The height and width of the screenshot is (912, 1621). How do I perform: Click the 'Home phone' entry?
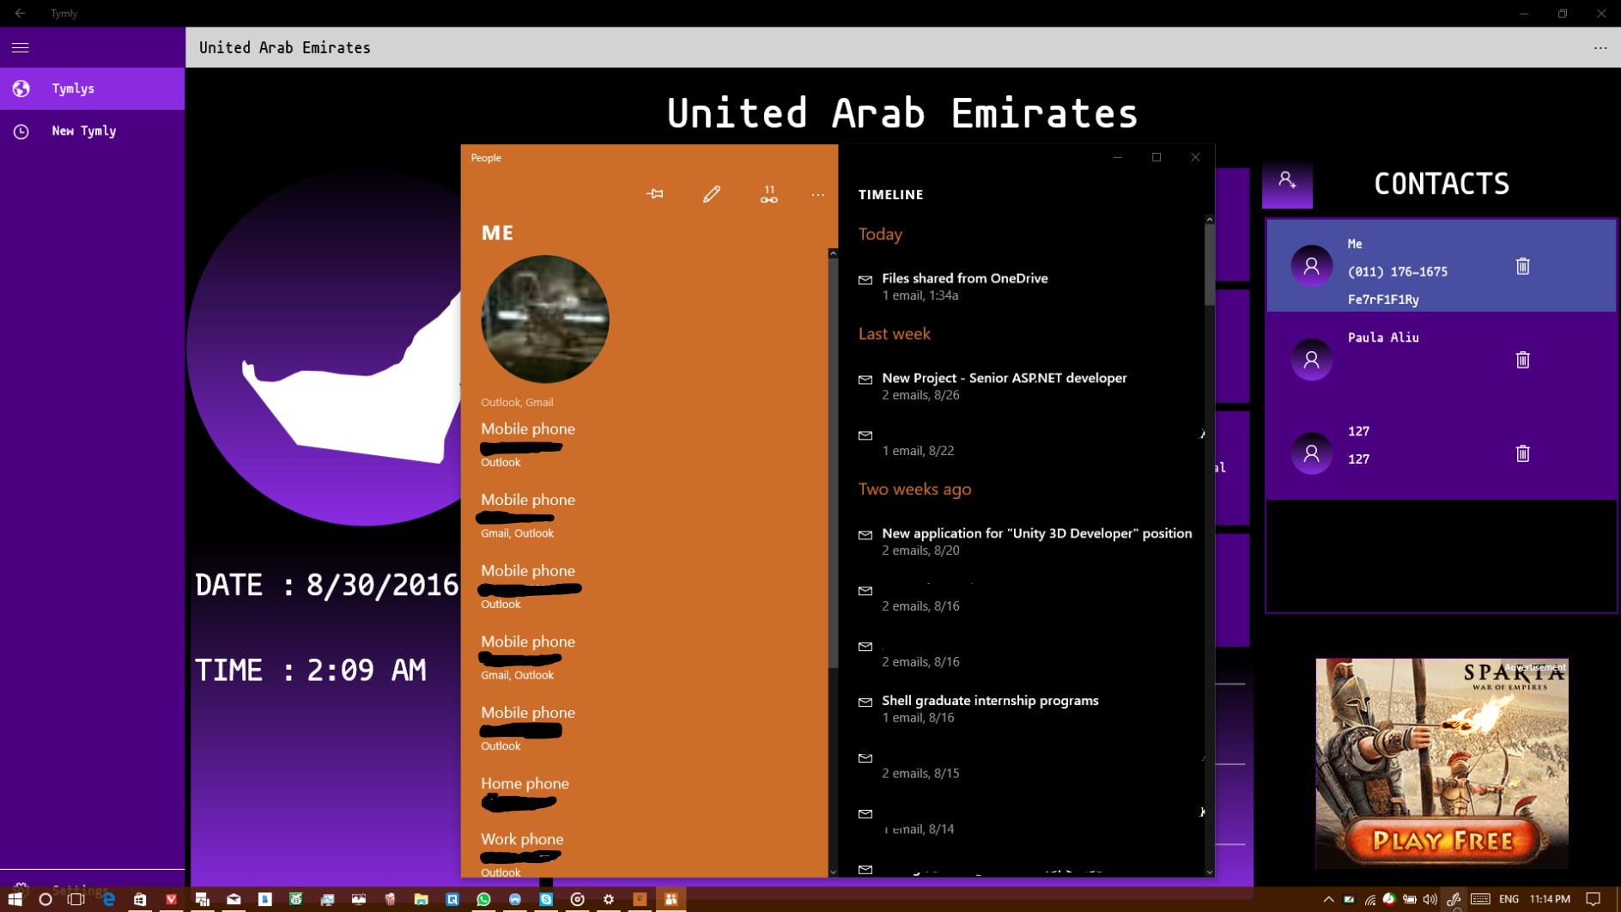[525, 793]
